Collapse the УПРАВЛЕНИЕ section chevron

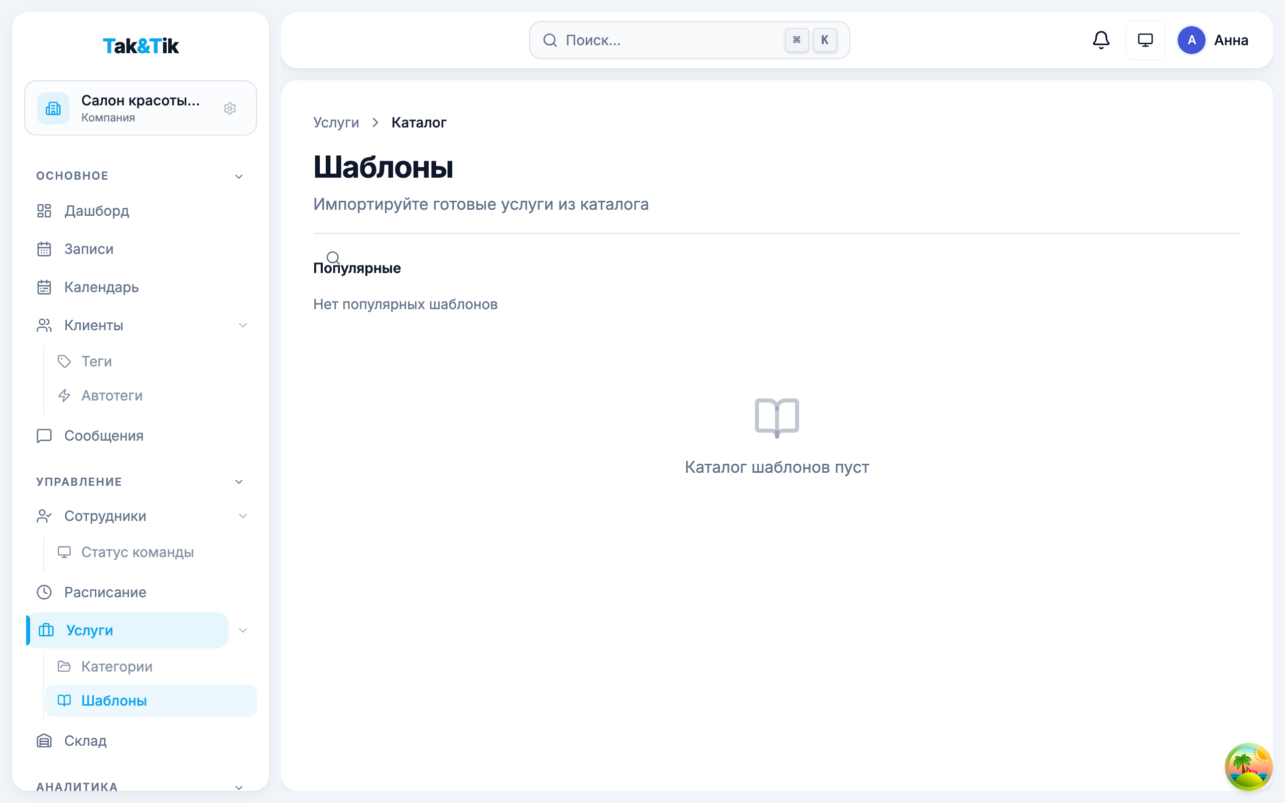(x=239, y=482)
